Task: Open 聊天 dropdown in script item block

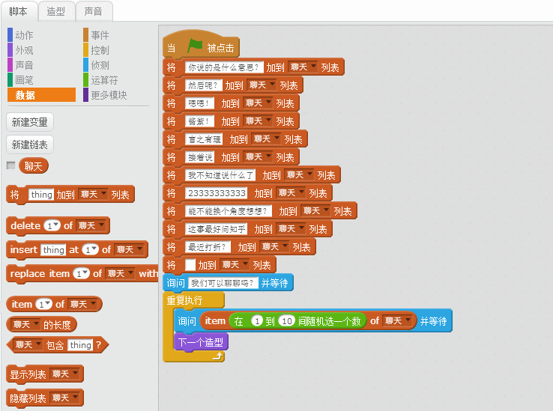Action: [397, 320]
